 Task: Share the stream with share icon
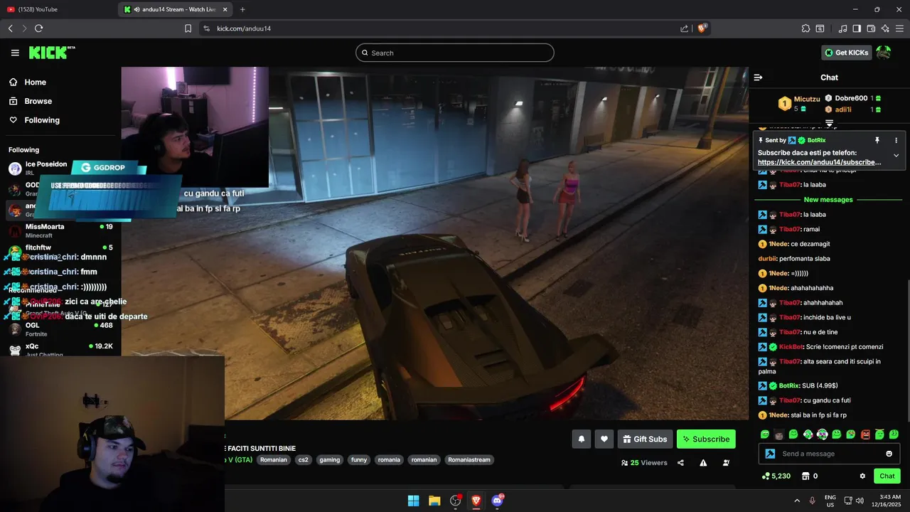click(x=680, y=463)
